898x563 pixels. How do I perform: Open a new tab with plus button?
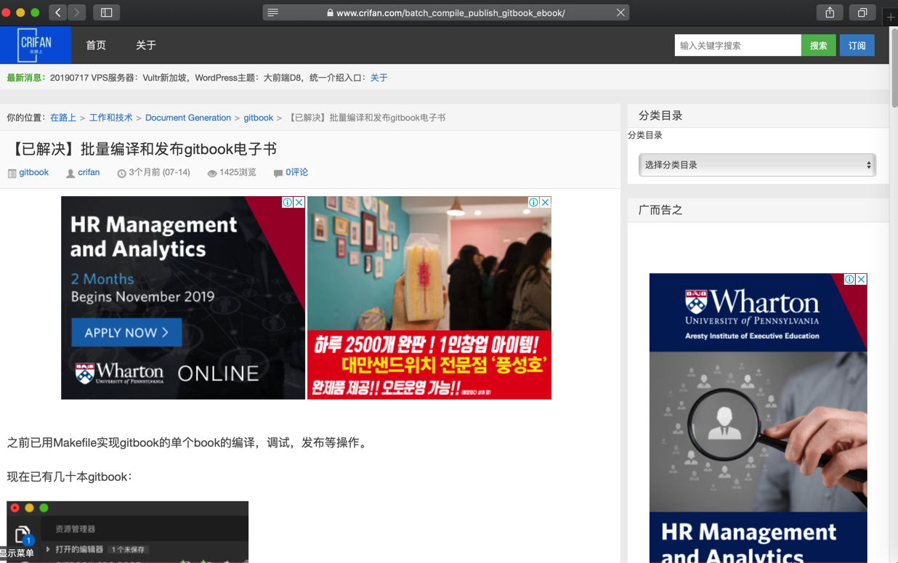click(891, 17)
